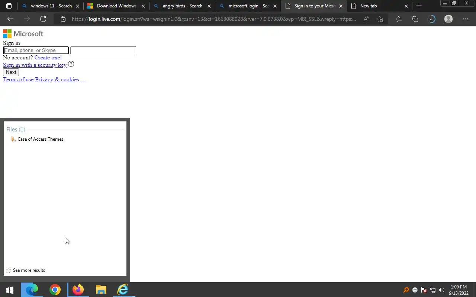
Task: Click the Files (1) group header
Action: [x=16, y=130]
